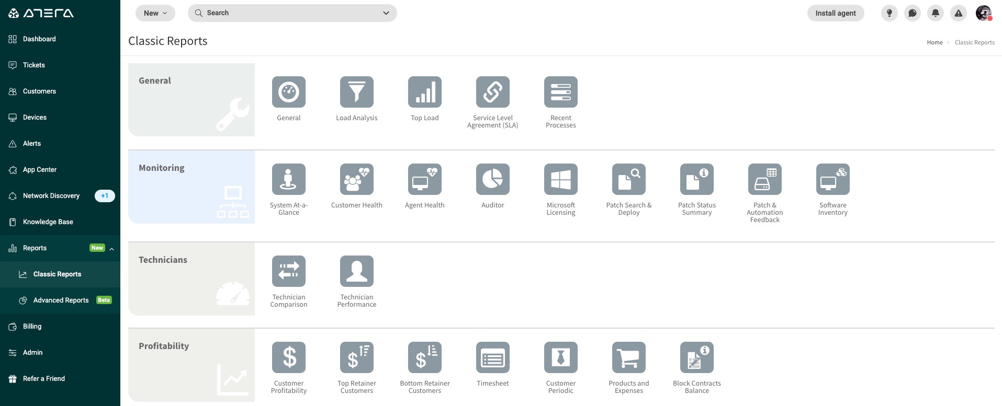Image resolution: width=1002 pixels, height=406 pixels.
Task: Open the Auditor report icon
Action: tap(492, 179)
